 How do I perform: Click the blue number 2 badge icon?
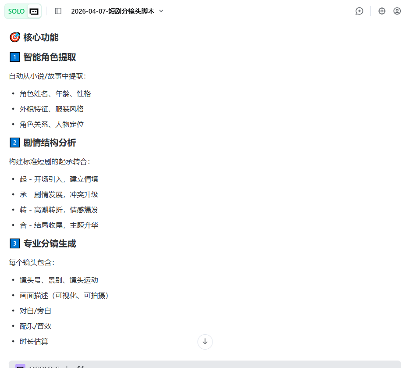tap(14, 143)
